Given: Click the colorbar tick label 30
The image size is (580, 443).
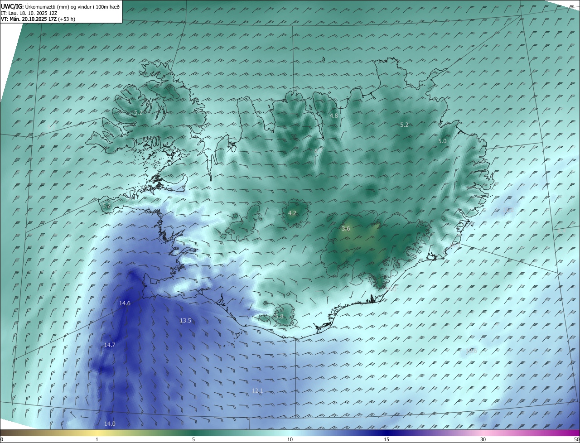Looking at the screenshot, I should [483, 440].
